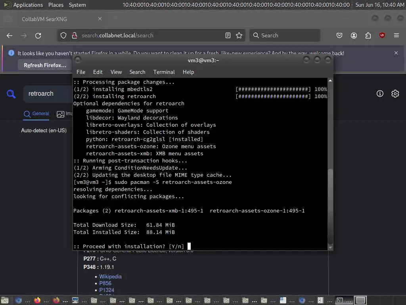406x305 pixels.
Task: Open terminal View menu
Action: pos(116,72)
